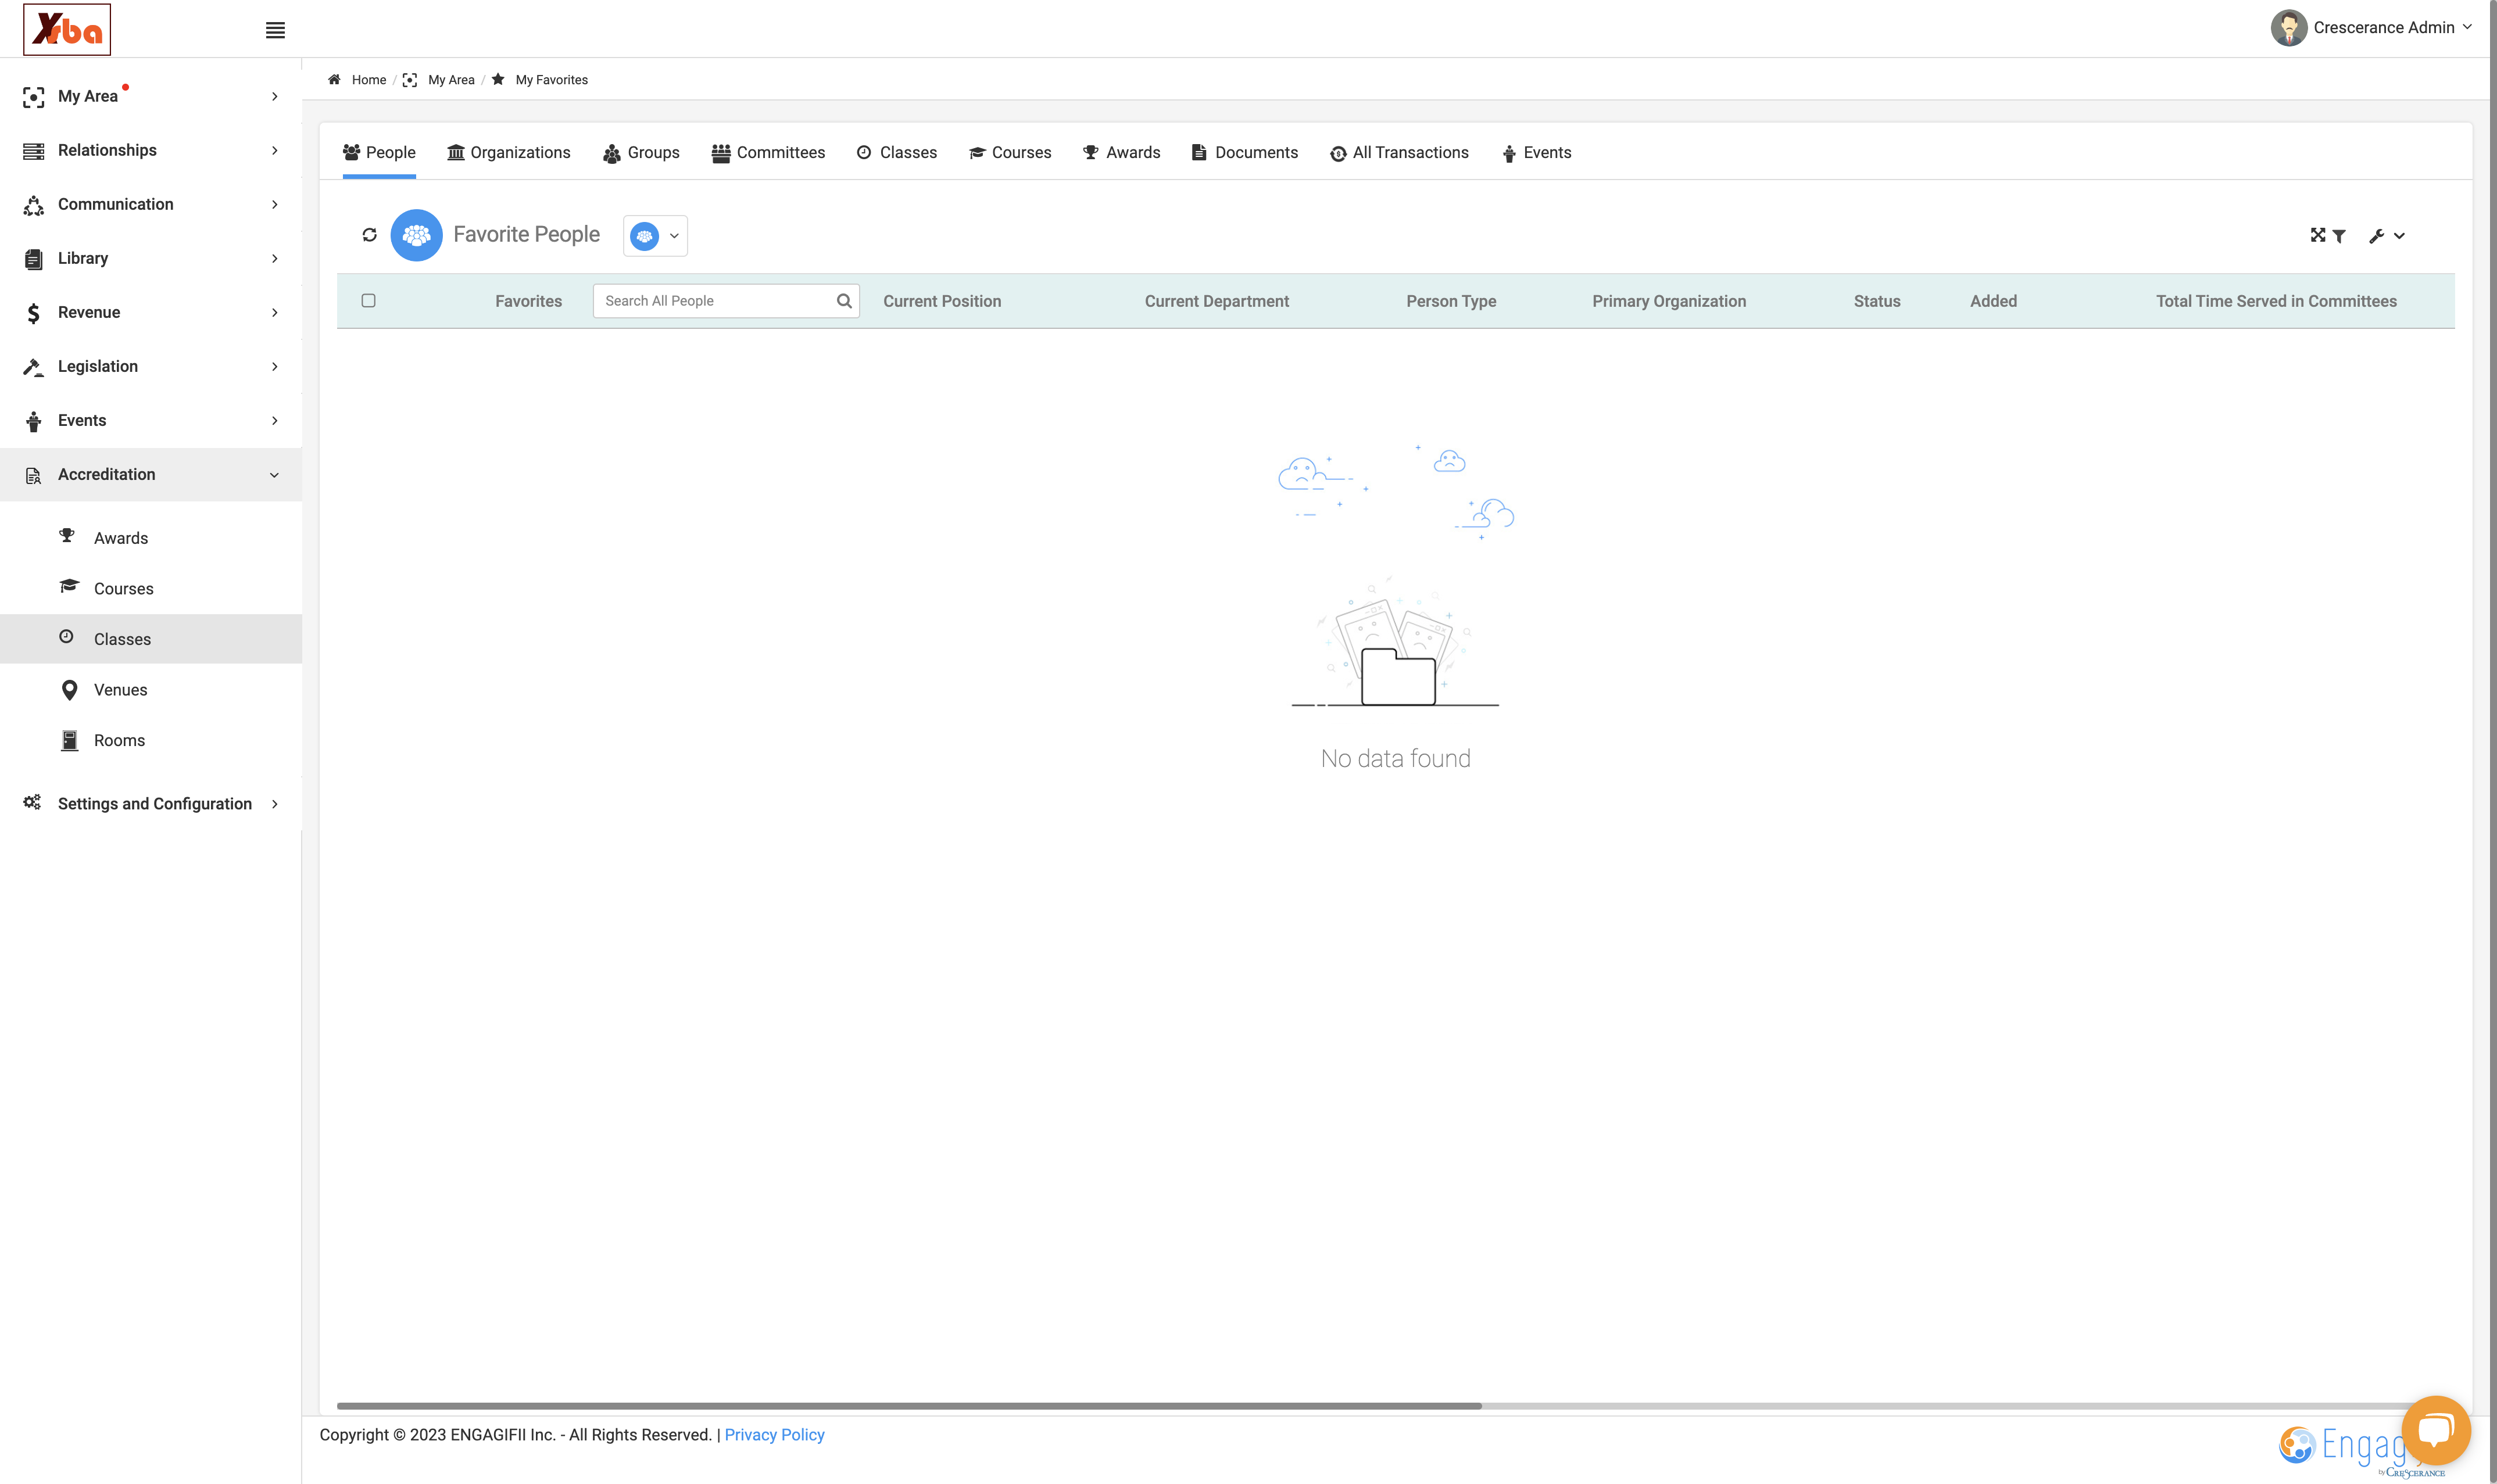Click the refresh icon beside Favorite People
The width and height of the screenshot is (2497, 1484).
click(x=369, y=235)
